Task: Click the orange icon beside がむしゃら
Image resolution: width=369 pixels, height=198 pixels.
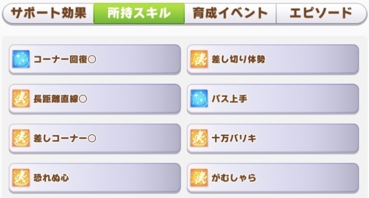Action: [199, 178]
